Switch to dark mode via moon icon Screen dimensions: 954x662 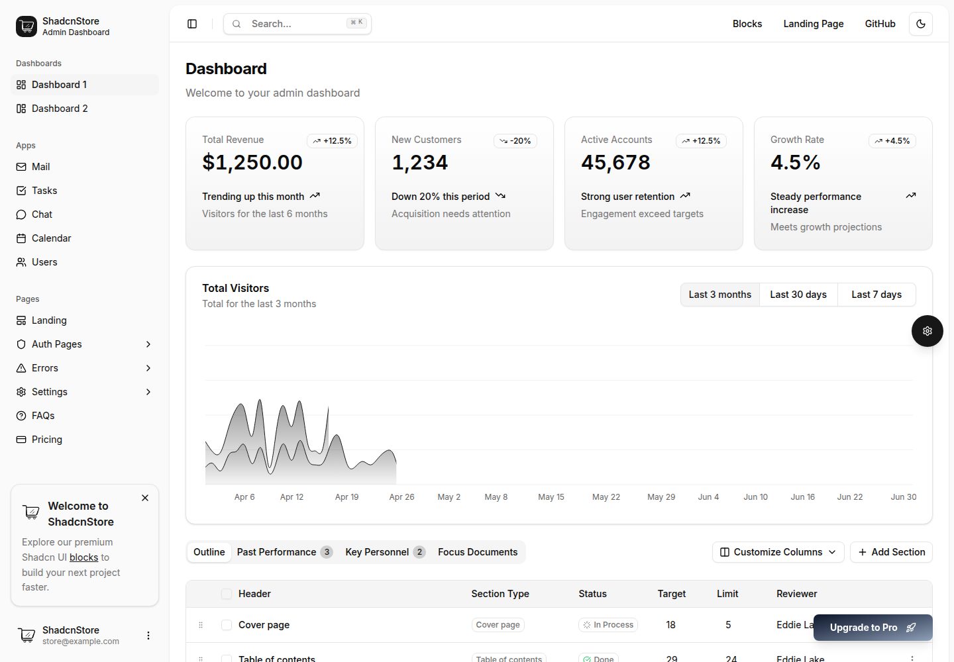click(x=921, y=24)
